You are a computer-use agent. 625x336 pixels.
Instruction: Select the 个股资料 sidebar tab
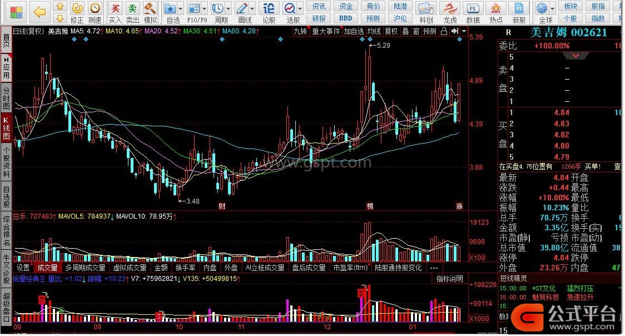click(x=6, y=161)
